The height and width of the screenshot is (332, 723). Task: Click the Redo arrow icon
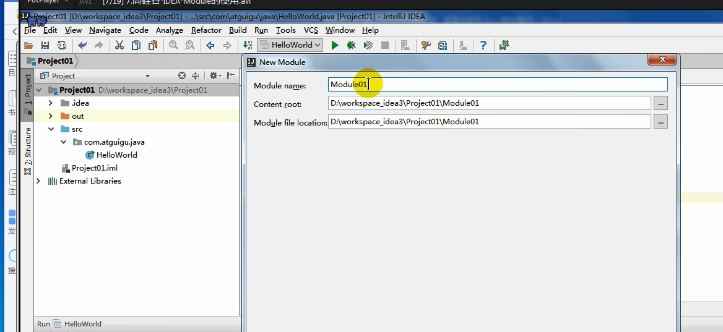tap(98, 45)
